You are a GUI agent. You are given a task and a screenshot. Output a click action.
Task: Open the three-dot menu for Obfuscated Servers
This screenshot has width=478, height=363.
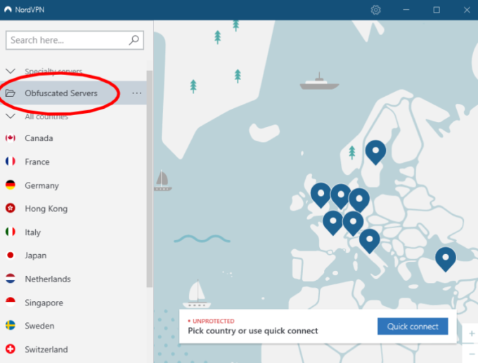click(136, 93)
